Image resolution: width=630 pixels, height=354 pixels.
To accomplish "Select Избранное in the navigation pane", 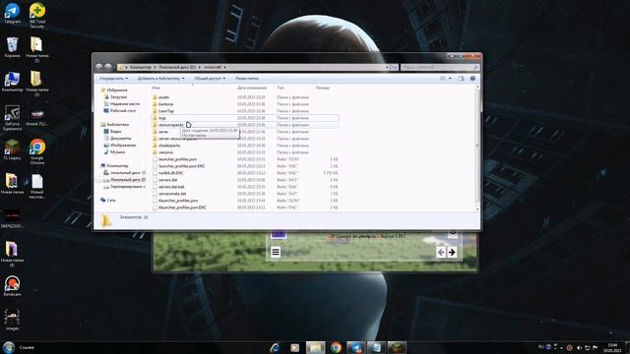I will coord(114,90).
